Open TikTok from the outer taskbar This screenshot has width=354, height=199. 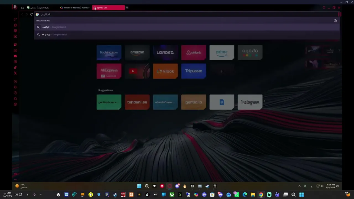pyautogui.click(x=147, y=195)
